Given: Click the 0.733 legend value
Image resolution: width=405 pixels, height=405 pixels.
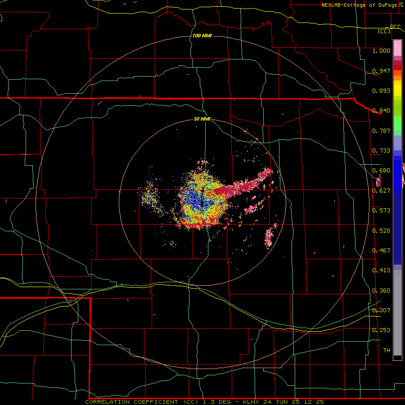Looking at the screenshot, I should 381,151.
